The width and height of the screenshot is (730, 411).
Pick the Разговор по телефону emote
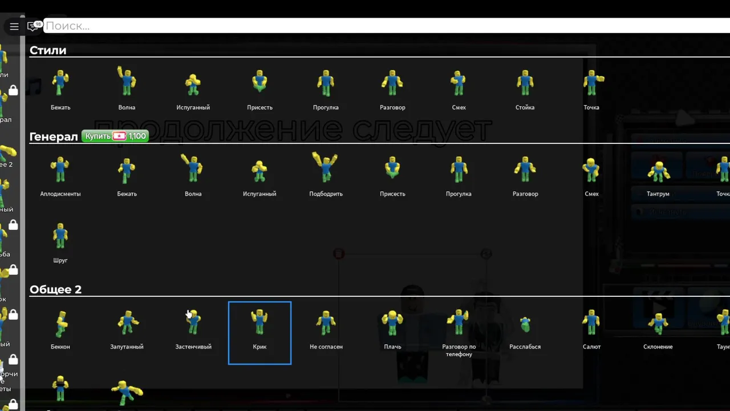point(459,332)
